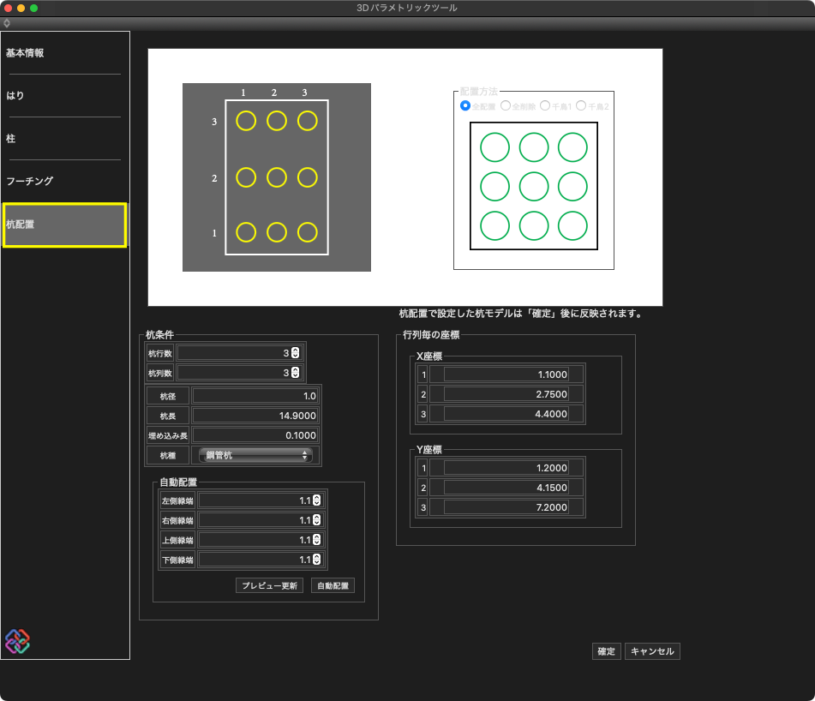Click the 確定 confirm button
This screenshot has height=701, width=815.
[606, 651]
